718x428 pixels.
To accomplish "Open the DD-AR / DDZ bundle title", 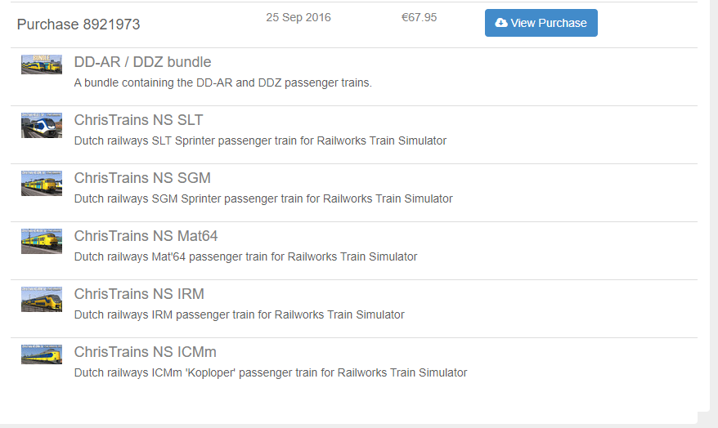I will click(142, 62).
